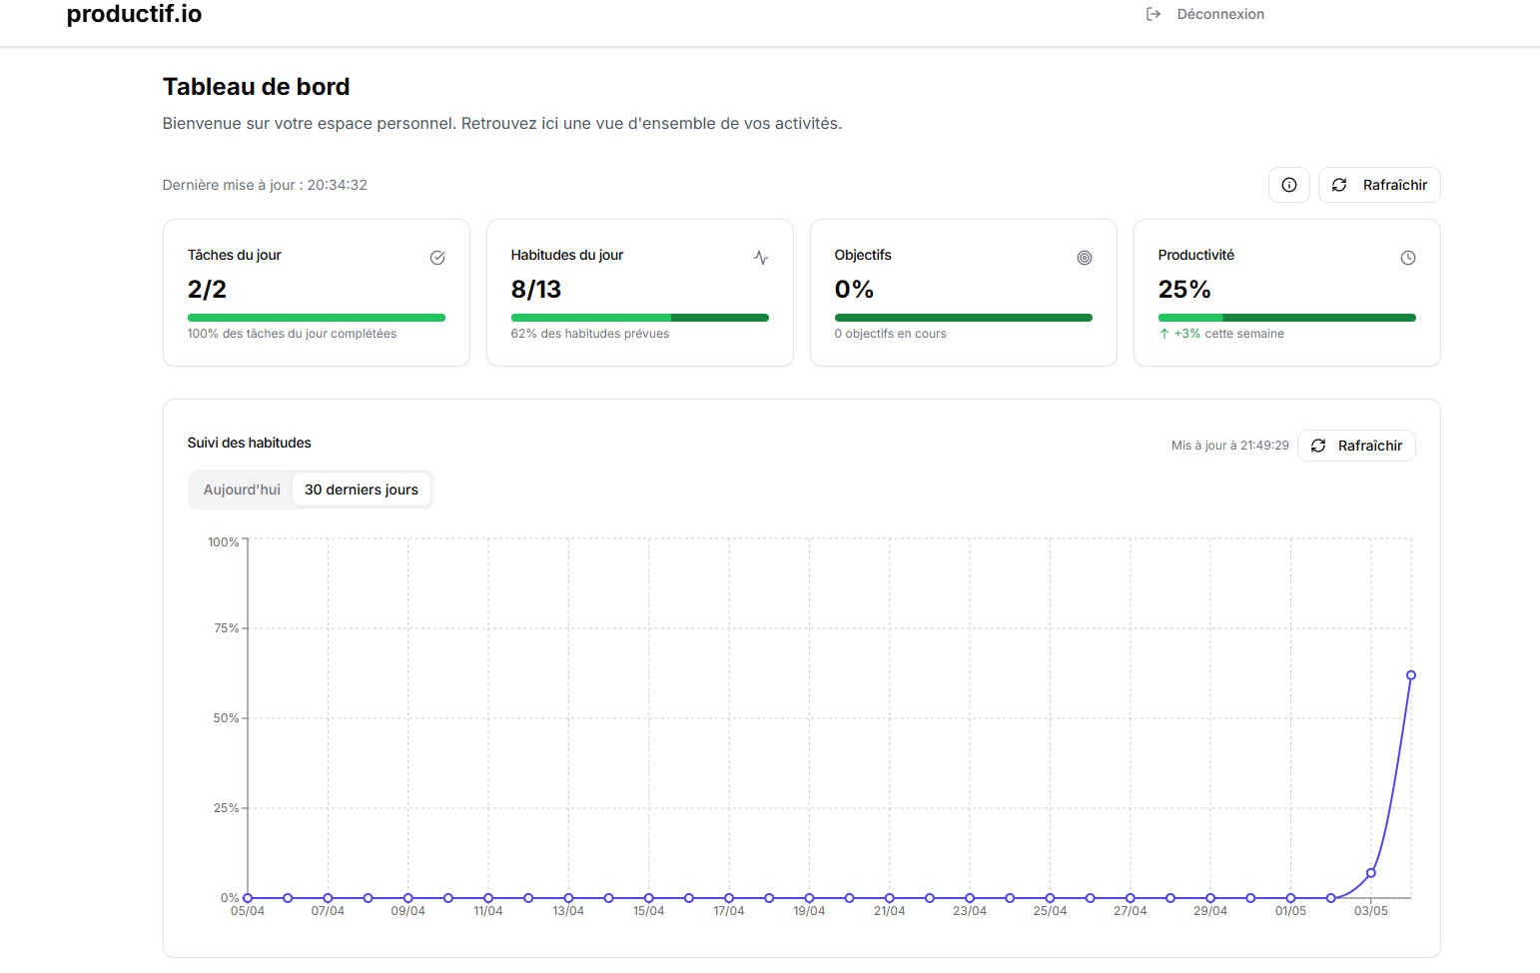The height and width of the screenshot is (973, 1540).
Task: Switch to the Aujourd'hui tab
Action: (241, 489)
